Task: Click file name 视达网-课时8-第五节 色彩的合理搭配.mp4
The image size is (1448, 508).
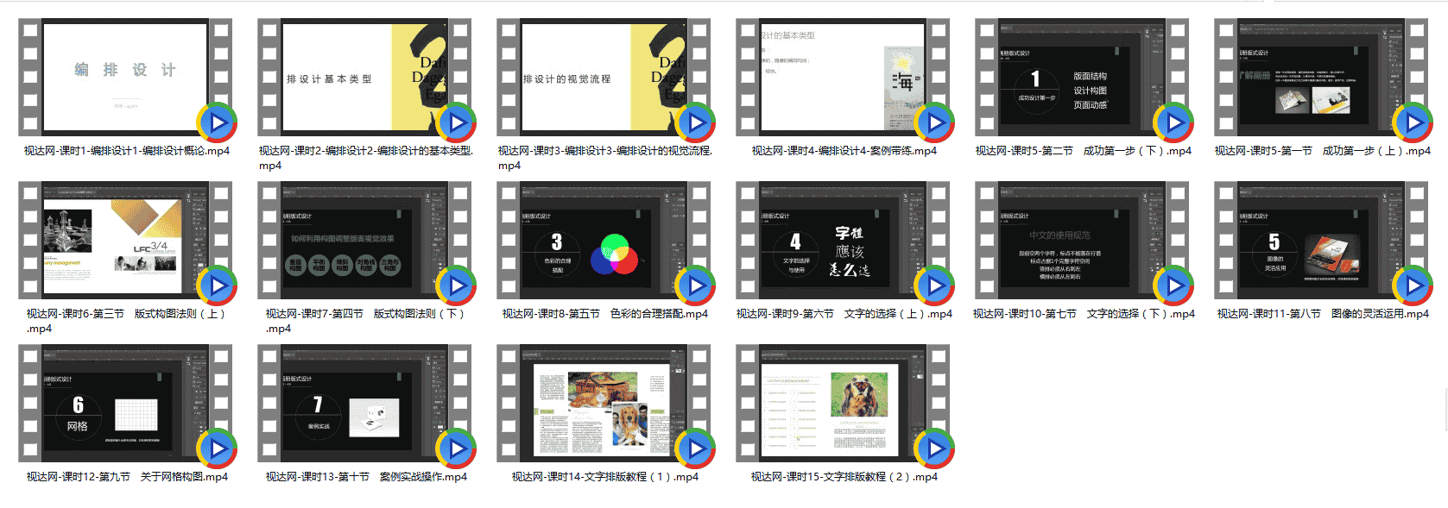Action: click(605, 314)
